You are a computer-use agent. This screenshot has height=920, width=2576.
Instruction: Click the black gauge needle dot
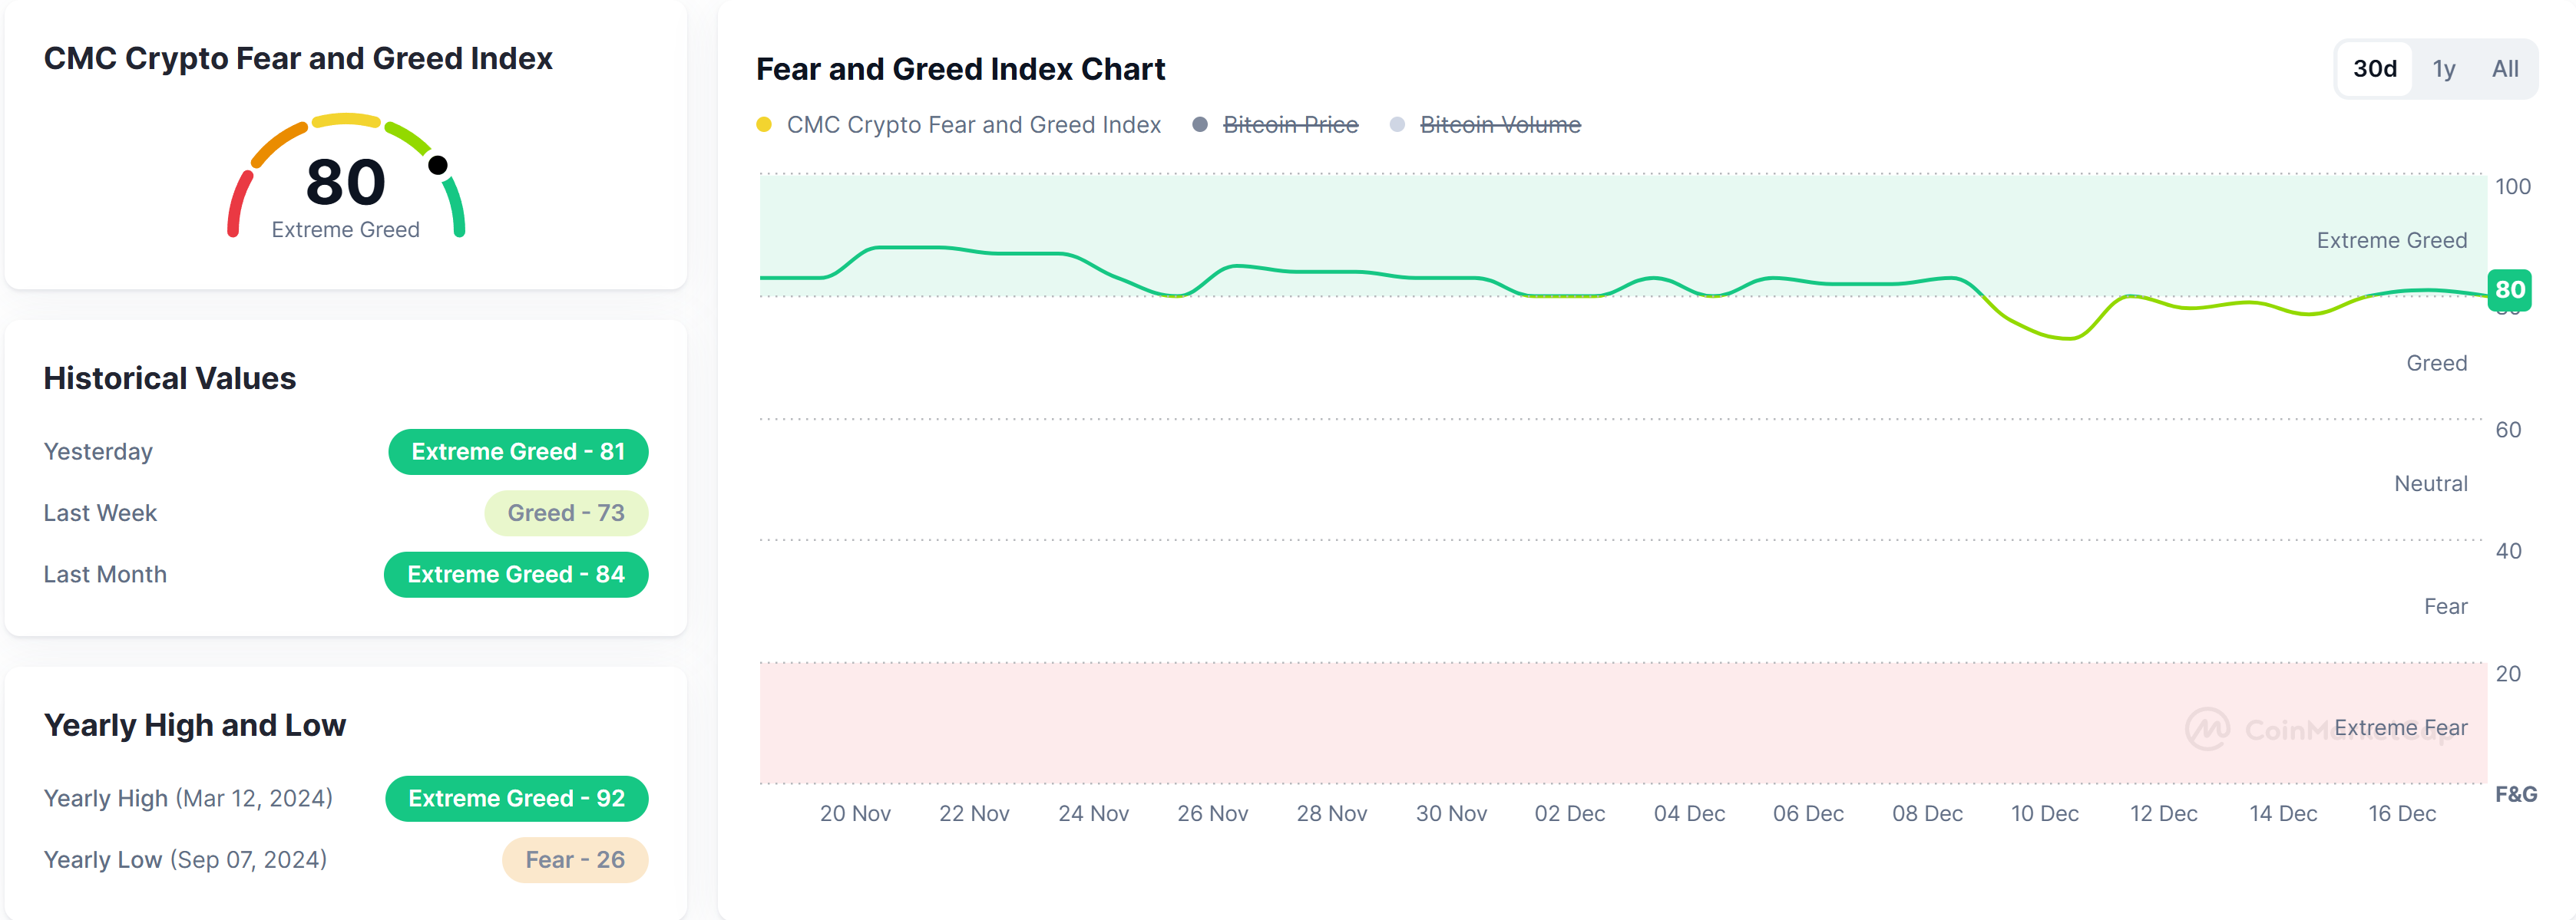pos(438,165)
